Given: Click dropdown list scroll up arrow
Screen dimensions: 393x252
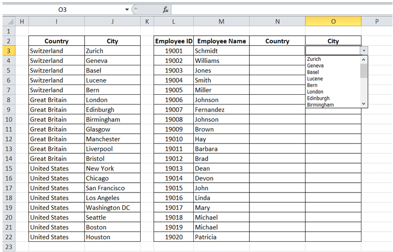Looking at the screenshot, I should (x=363, y=60).
